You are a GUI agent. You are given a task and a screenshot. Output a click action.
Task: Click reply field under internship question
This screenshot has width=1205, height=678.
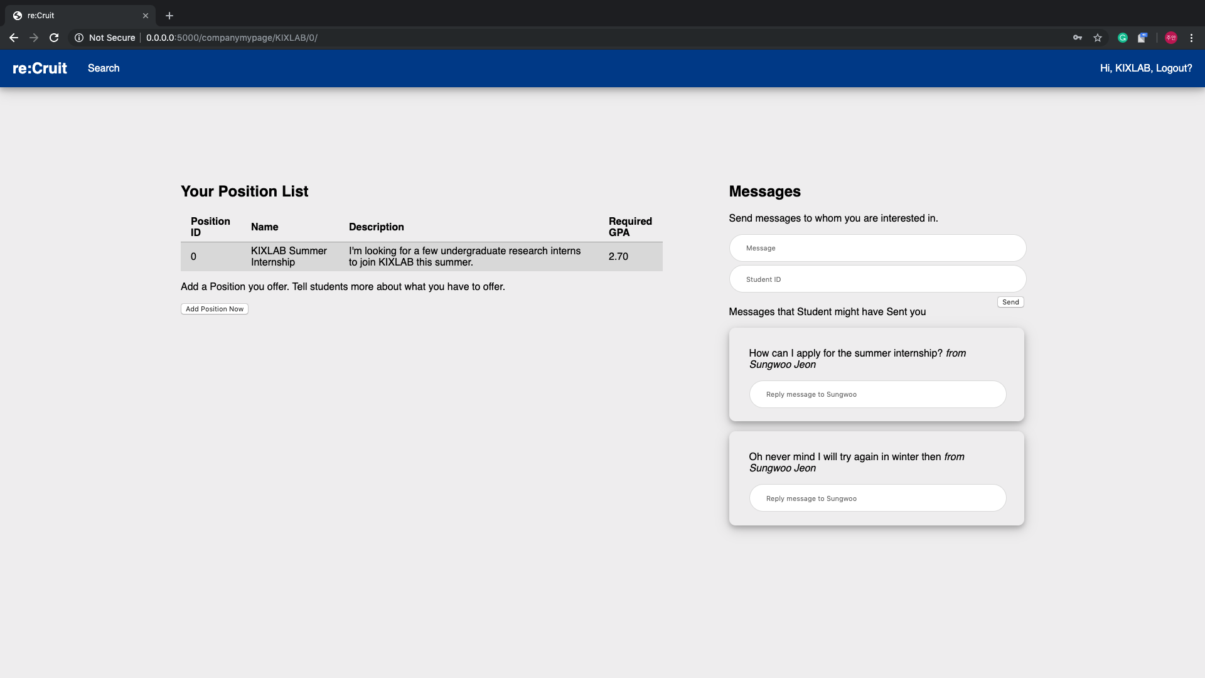877,394
